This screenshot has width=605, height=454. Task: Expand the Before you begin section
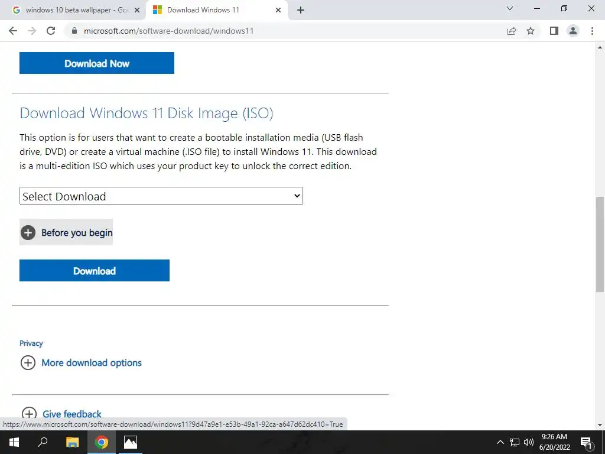tap(66, 232)
